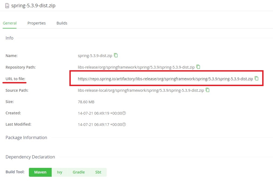273x184 pixels.
Task: Click the 'Name:' label
Action: coord(12,56)
